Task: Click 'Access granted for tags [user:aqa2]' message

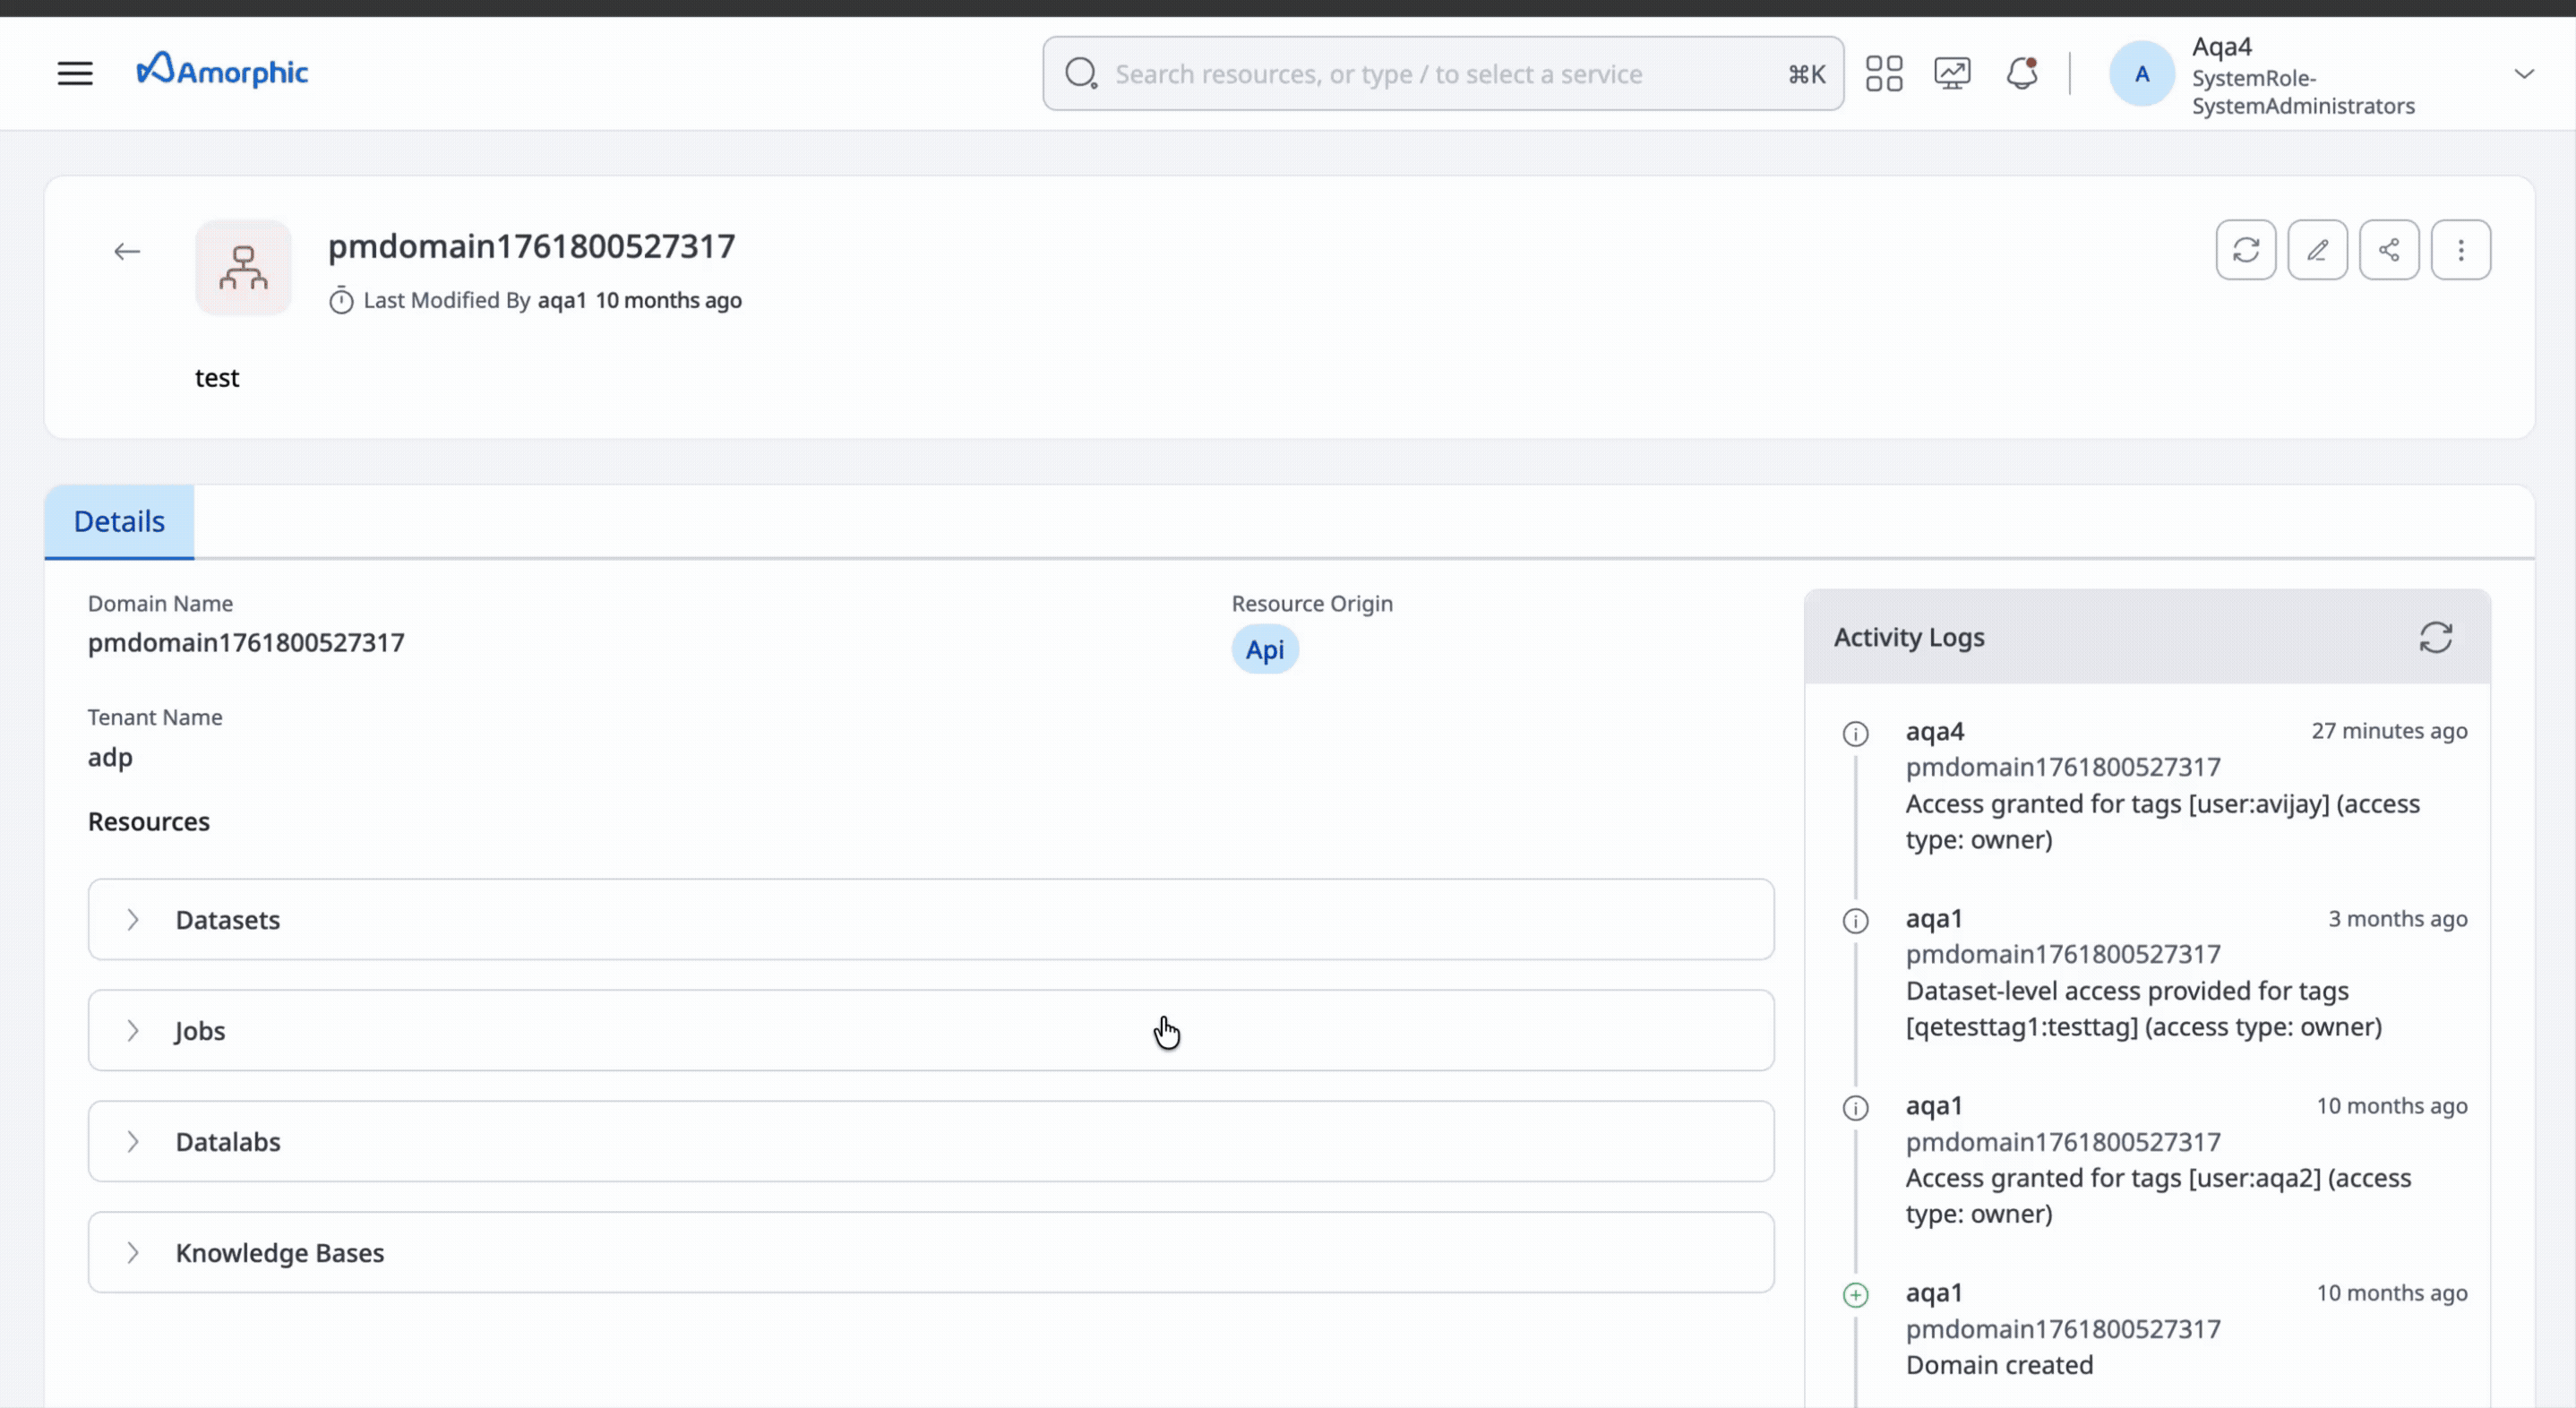Action: (x=2159, y=1195)
